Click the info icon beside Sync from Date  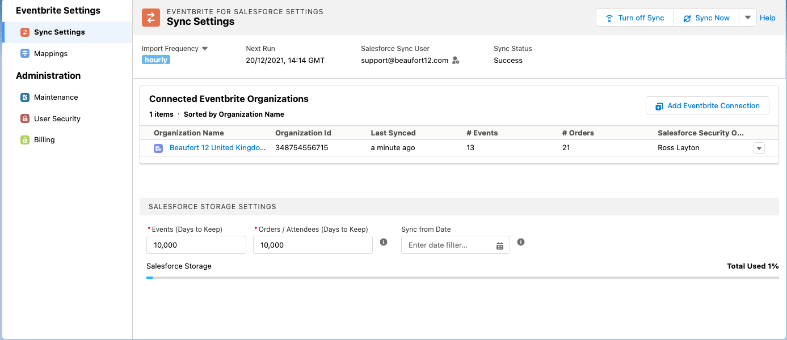pos(521,242)
